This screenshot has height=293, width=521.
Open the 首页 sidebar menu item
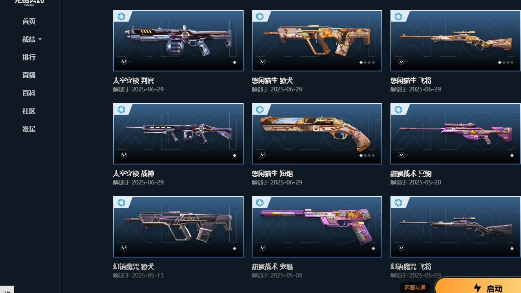[x=29, y=22]
